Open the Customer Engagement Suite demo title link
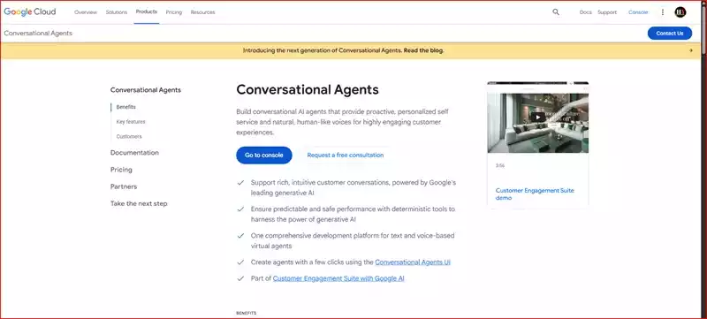This screenshot has height=319, width=707. click(x=535, y=194)
